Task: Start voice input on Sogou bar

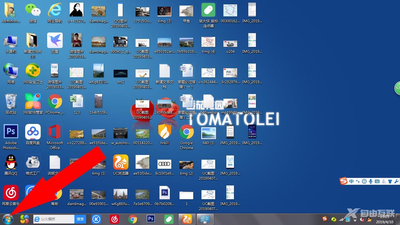Action: coord(371,181)
